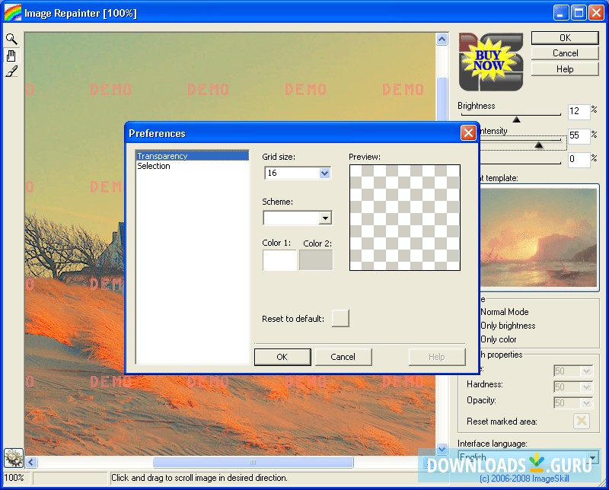Click the Help button in the right panel
Screen dimensions: 609x490
pyautogui.click(x=565, y=68)
